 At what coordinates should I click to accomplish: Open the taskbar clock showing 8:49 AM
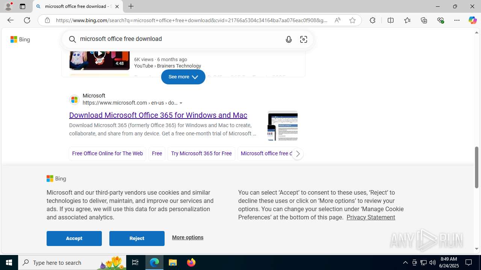[x=448, y=262]
